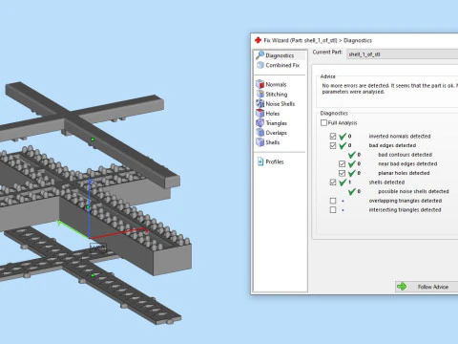Image resolution: width=458 pixels, height=344 pixels.
Task: Enable the Full Analysis checkbox
Action: click(x=323, y=122)
